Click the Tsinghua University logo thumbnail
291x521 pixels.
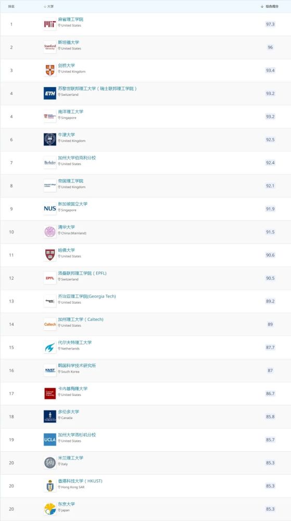(50, 232)
